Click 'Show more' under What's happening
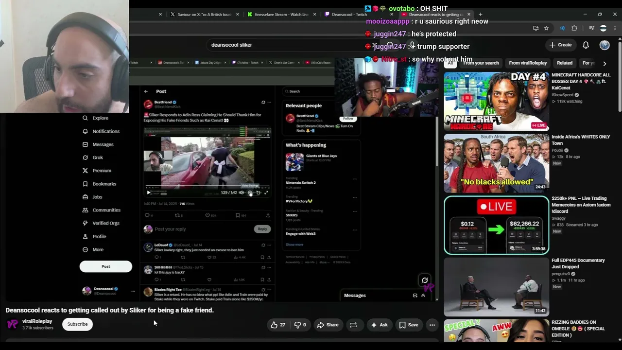 coord(294,245)
